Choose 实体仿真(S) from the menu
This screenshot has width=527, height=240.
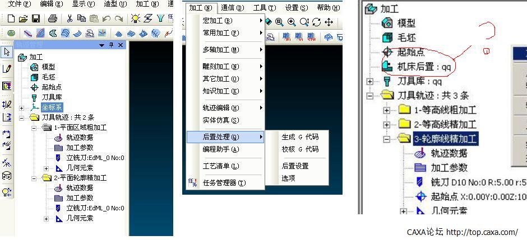tap(225, 120)
